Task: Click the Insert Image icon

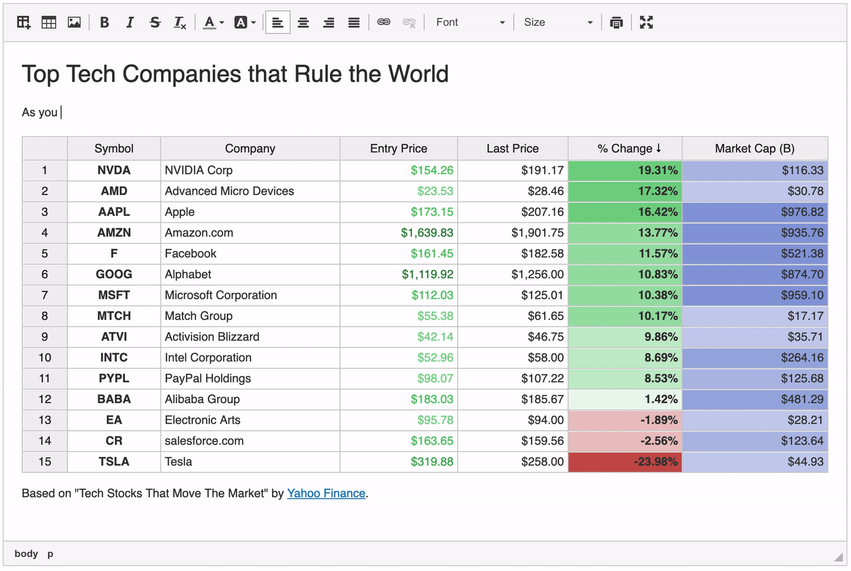Action: (74, 22)
